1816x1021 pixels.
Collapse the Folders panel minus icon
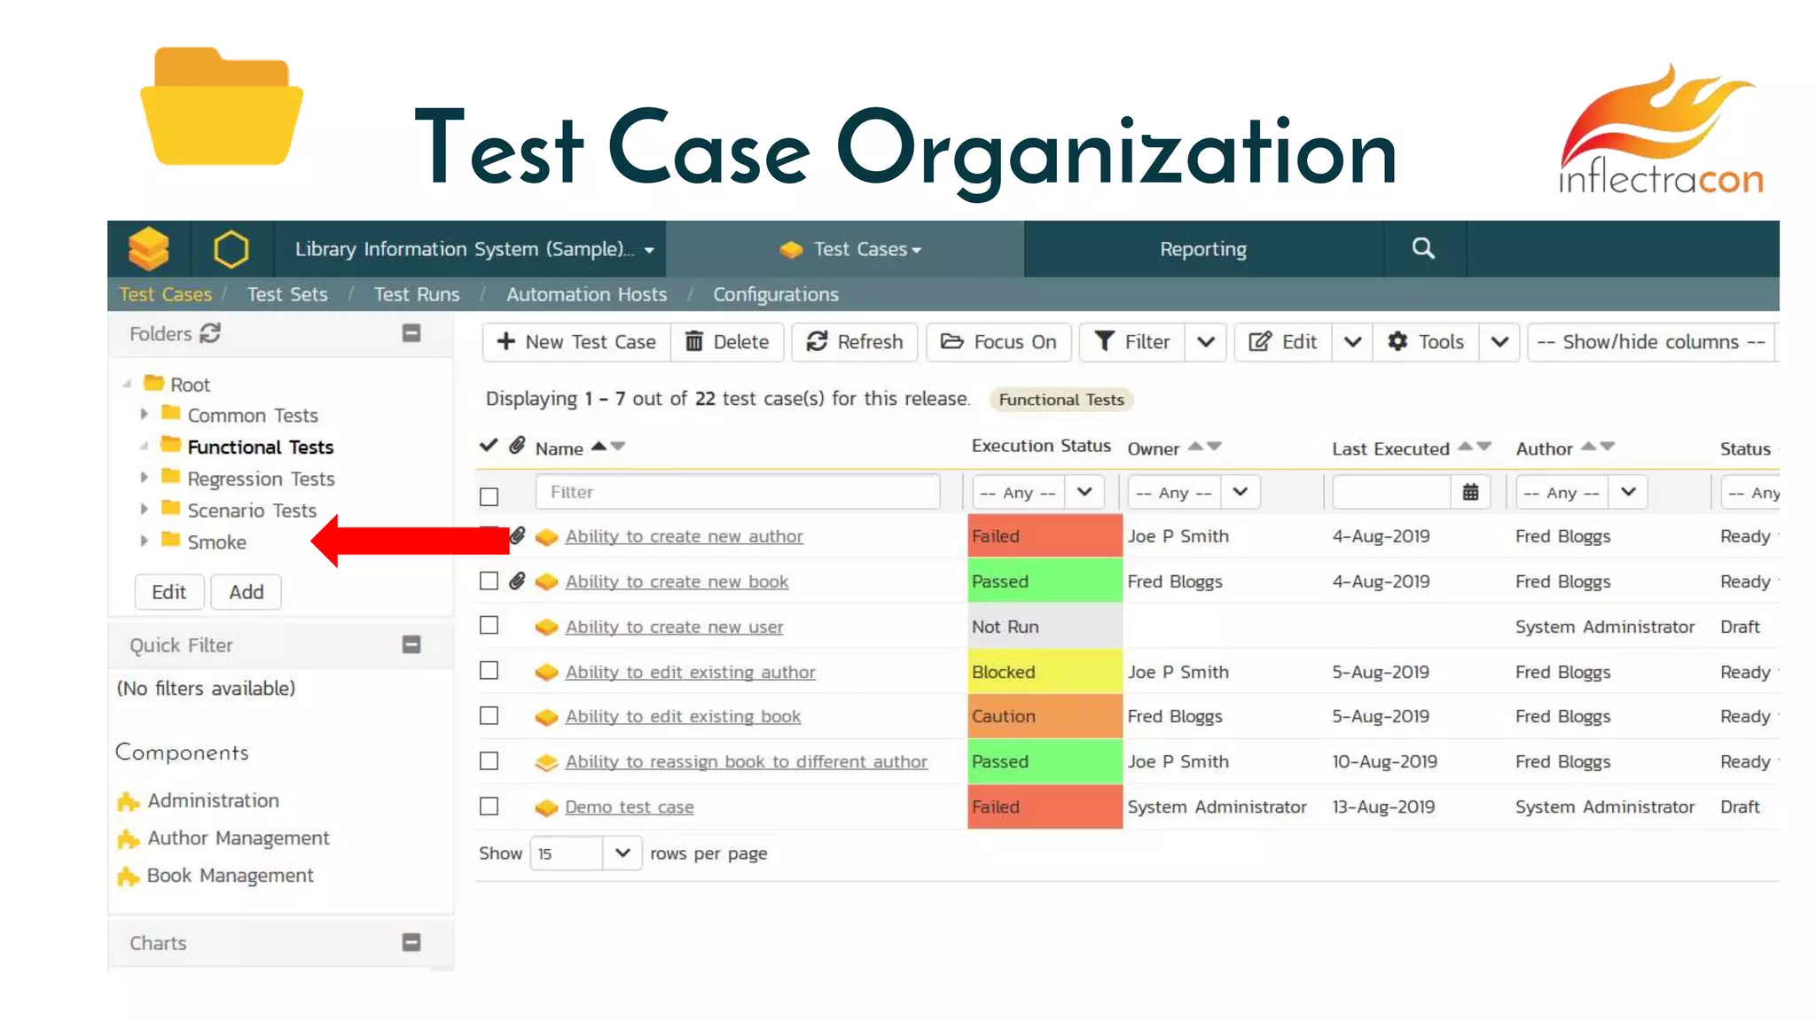[x=411, y=333]
